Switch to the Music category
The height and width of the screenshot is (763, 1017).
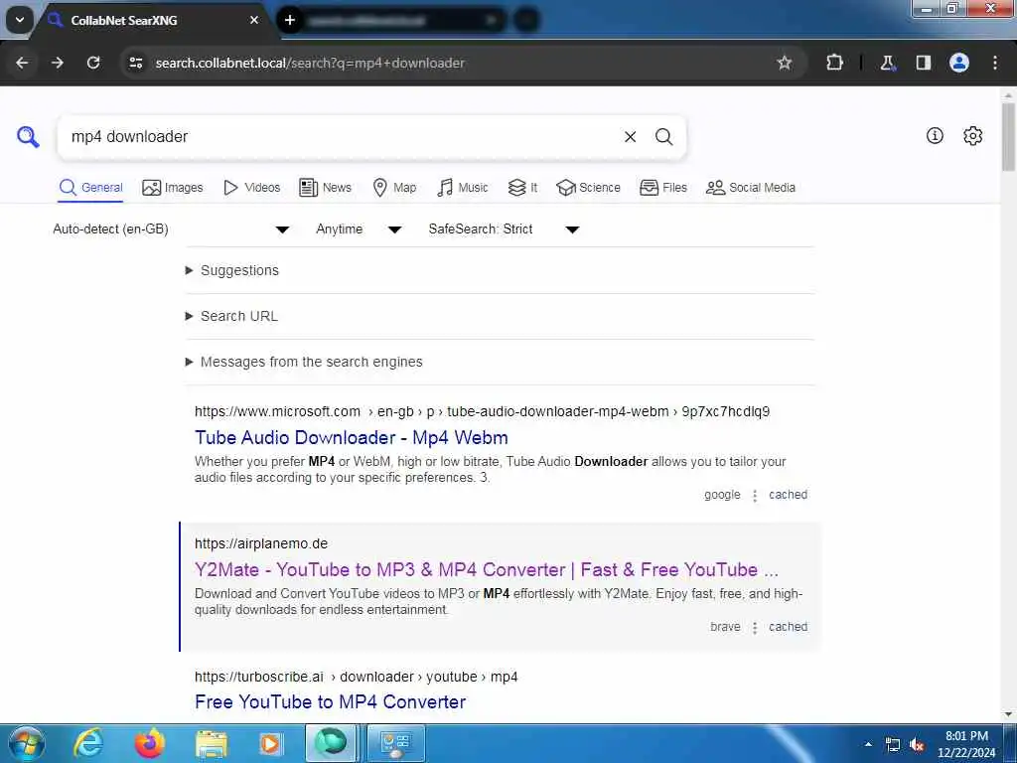tap(462, 188)
